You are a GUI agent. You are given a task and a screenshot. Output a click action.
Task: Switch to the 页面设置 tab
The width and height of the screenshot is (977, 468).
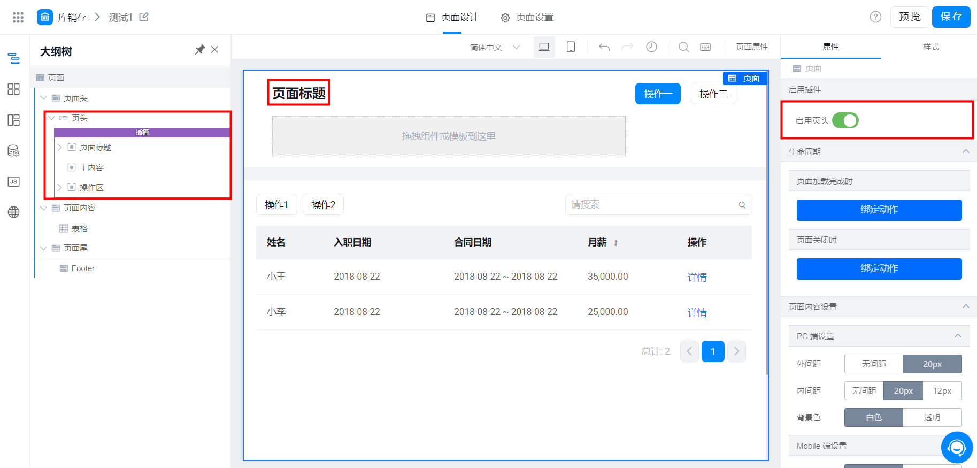click(x=527, y=17)
